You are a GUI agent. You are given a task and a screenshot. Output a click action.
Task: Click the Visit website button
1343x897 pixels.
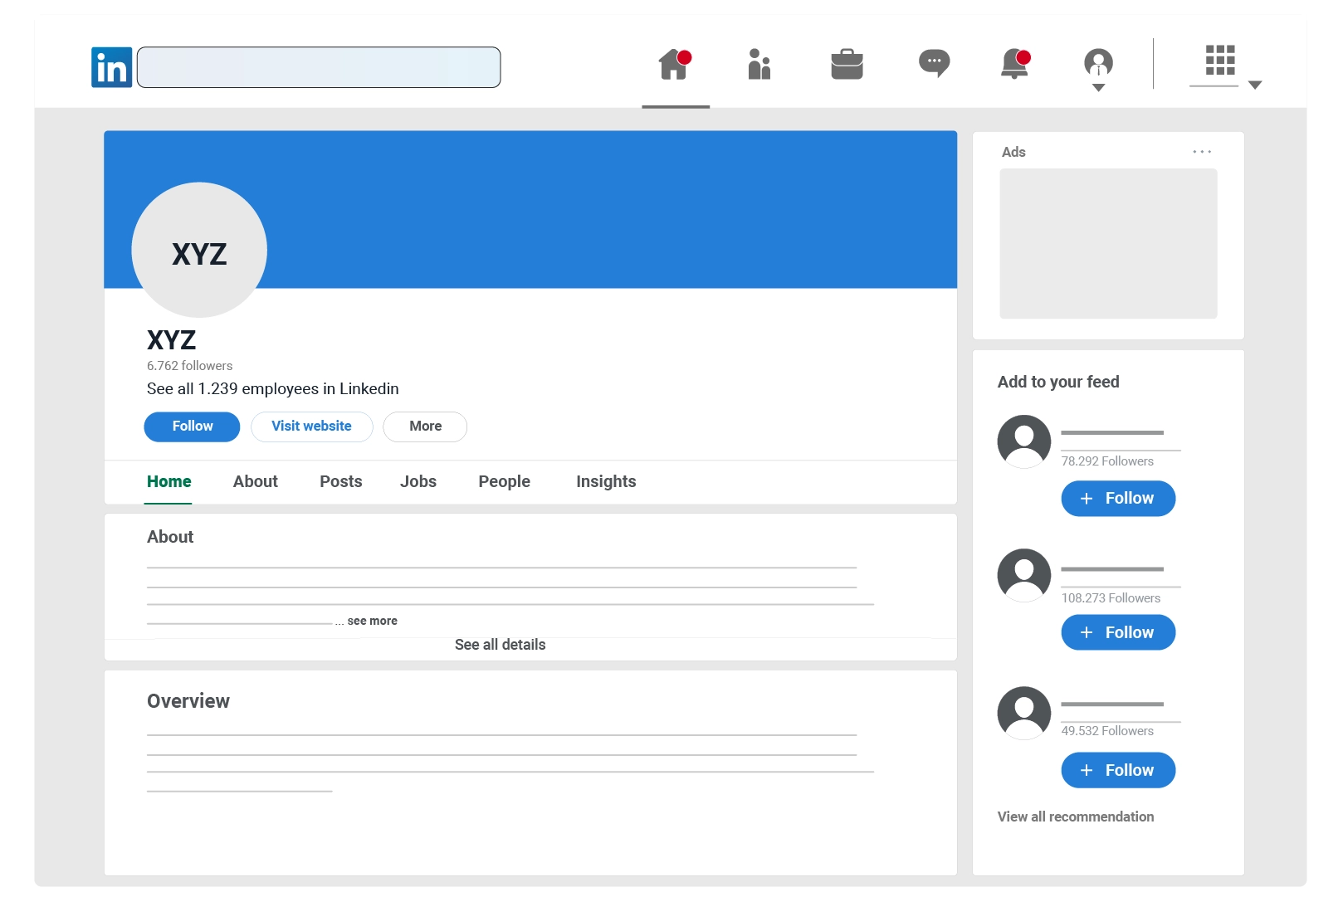(311, 427)
